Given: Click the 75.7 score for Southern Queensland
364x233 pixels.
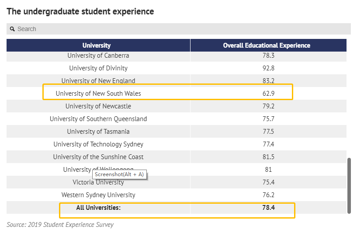Looking at the screenshot, I should click(x=268, y=119).
